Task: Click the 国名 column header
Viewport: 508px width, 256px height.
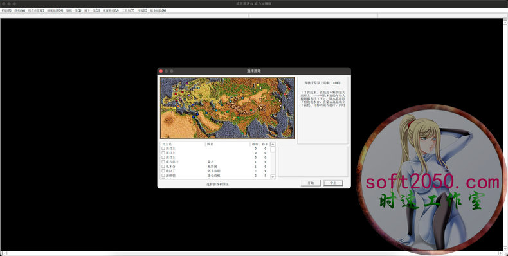Action: pyautogui.click(x=228, y=144)
